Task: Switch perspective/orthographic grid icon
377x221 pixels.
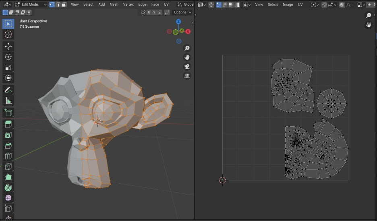Action: point(187,76)
